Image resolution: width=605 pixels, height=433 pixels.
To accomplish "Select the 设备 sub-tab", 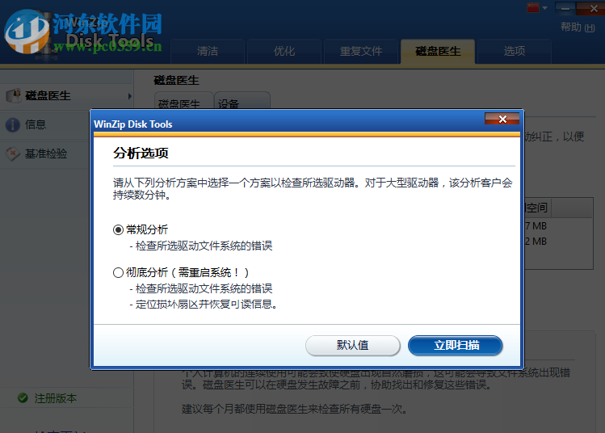I will [x=242, y=101].
